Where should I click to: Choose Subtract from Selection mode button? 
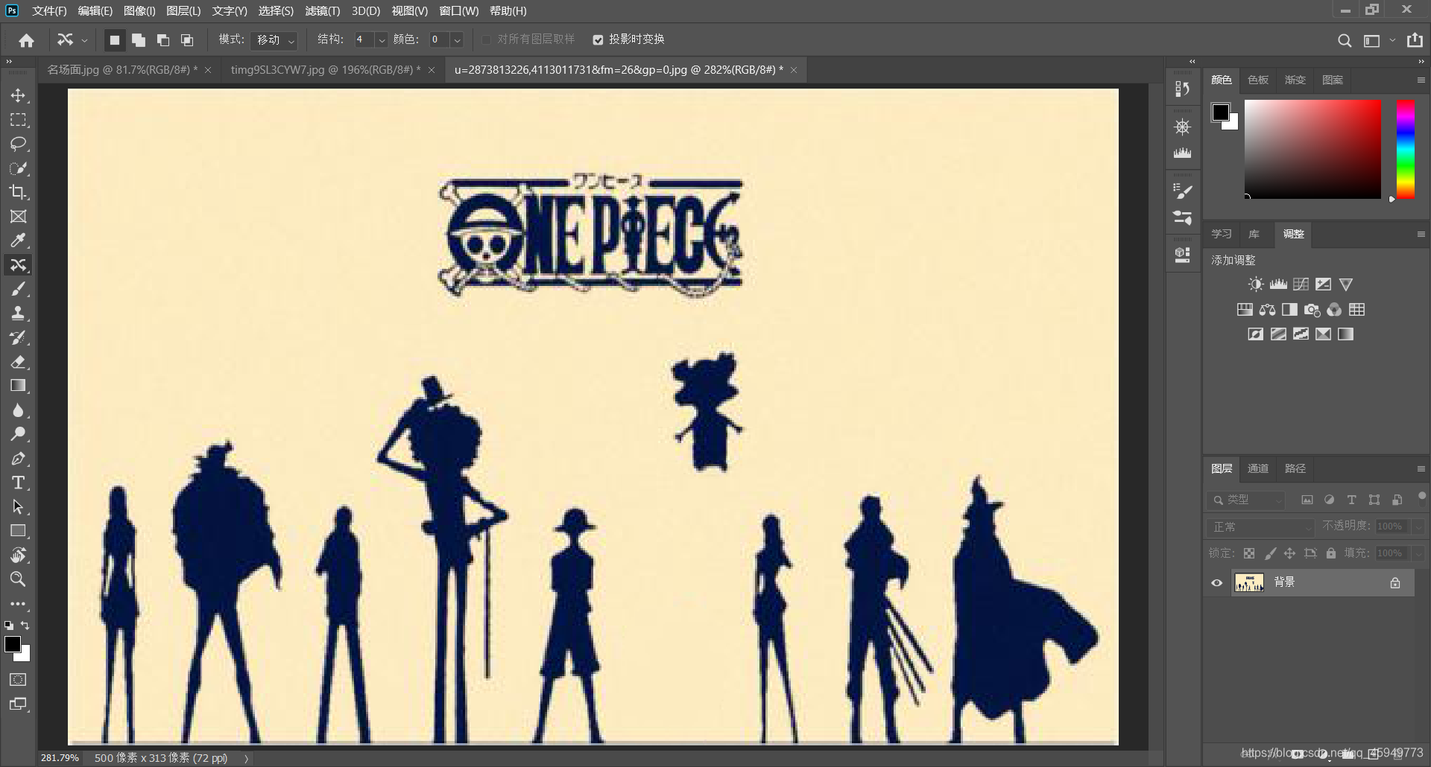[163, 40]
